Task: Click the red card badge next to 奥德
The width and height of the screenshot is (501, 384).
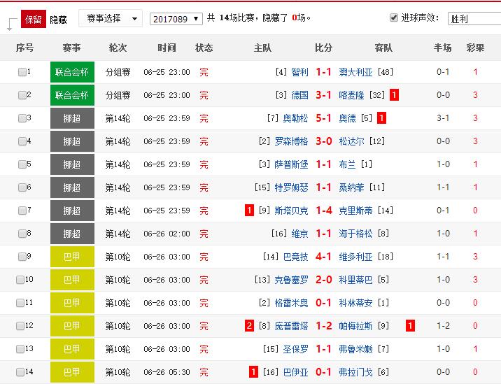Action: 381,118
